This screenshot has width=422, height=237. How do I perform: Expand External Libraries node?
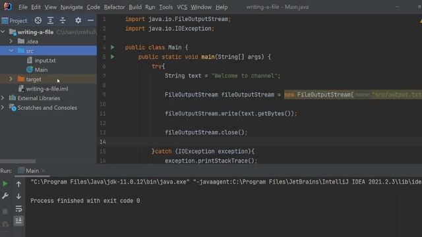pyautogui.click(x=3, y=98)
